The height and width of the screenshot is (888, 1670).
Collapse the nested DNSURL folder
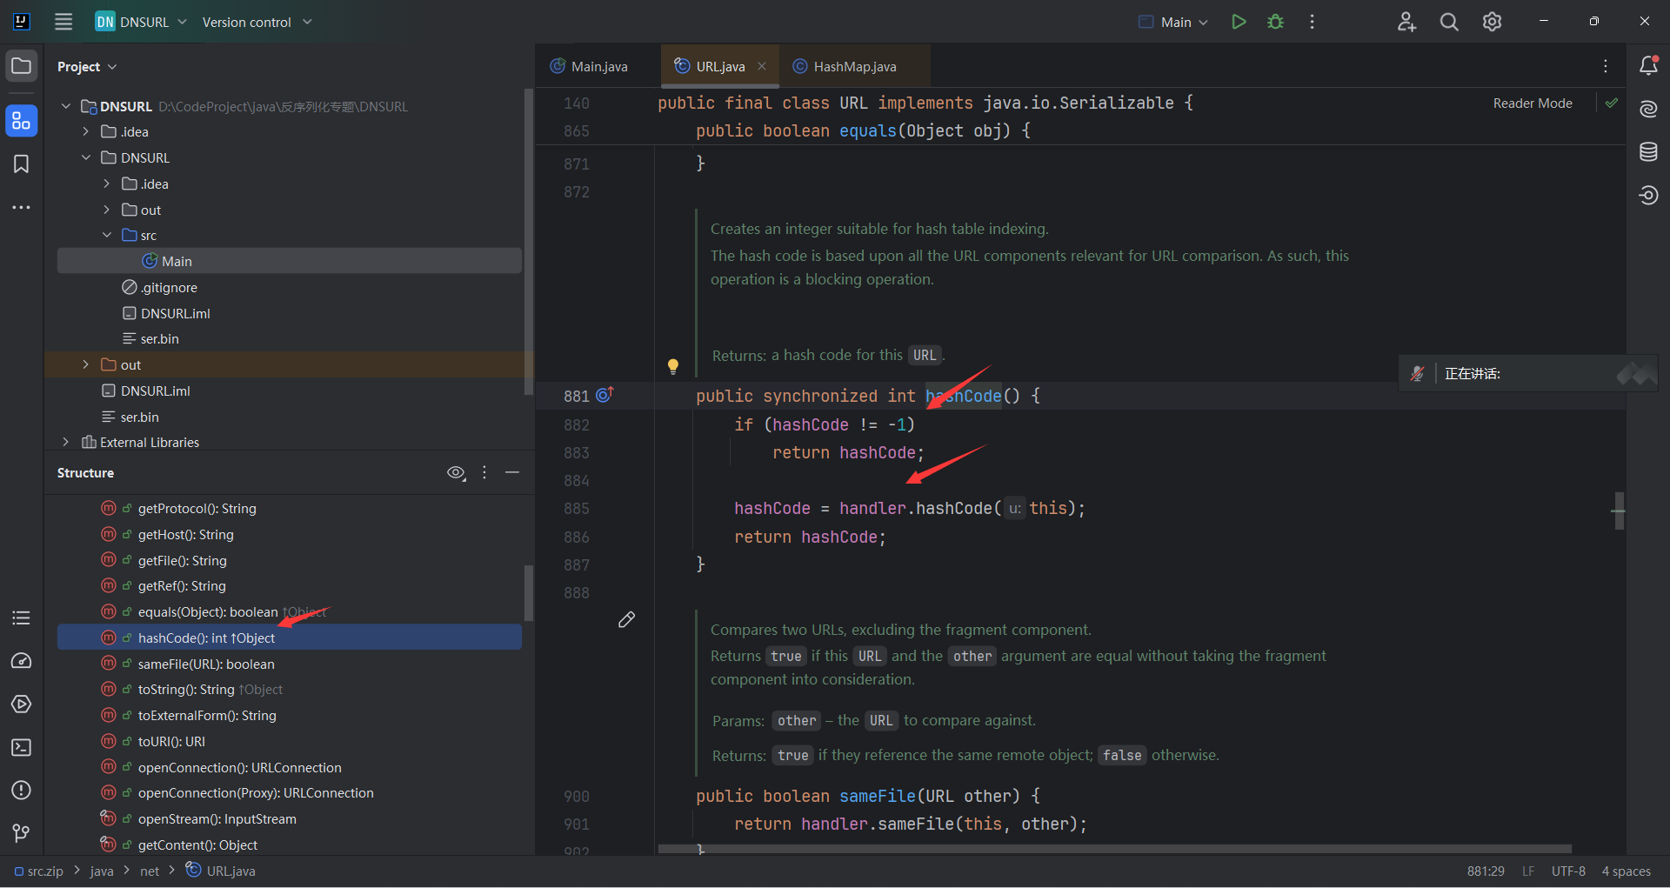coord(86,157)
